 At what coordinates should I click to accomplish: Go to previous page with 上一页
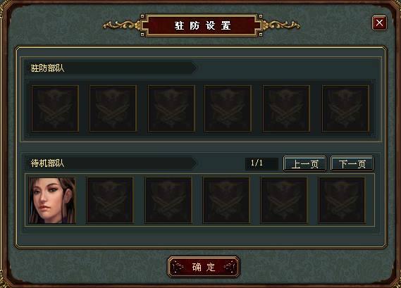tap(304, 163)
